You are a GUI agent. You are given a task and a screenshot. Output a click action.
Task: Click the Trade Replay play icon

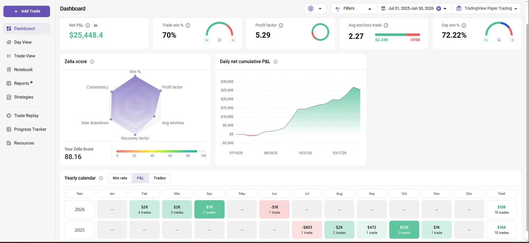[x=9, y=116]
